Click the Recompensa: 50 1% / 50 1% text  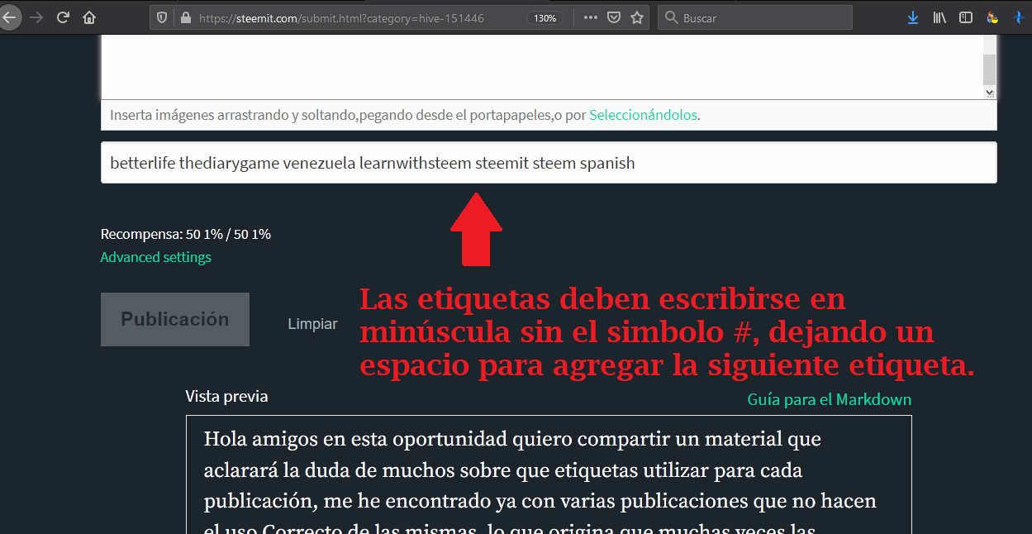pyautogui.click(x=186, y=234)
